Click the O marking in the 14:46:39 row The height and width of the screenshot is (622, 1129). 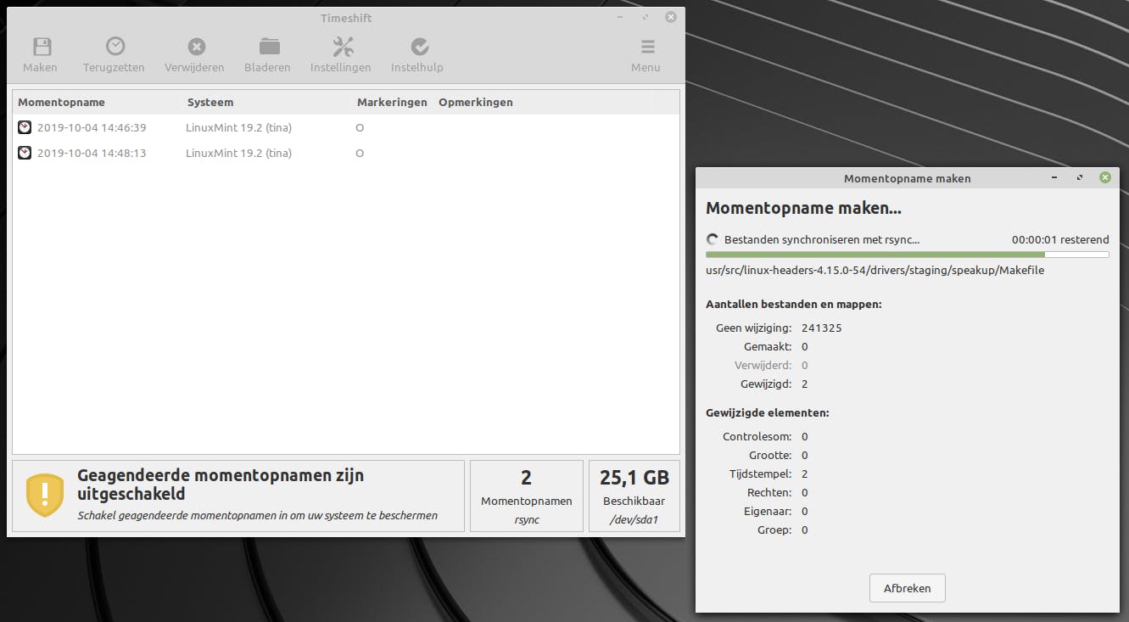[360, 128]
